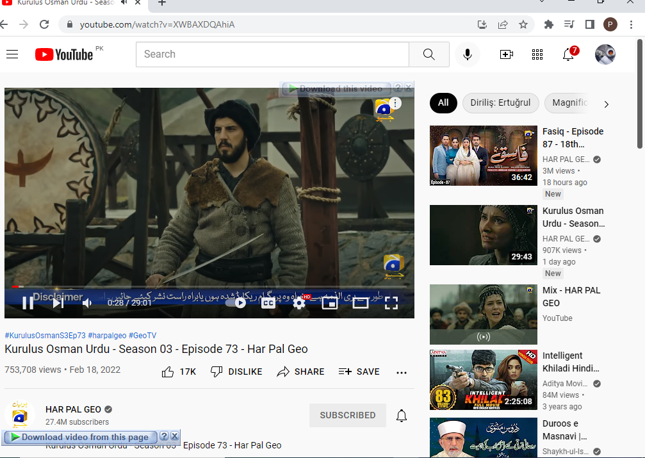Screen dimensions: 645x458
Task: Open the YouTube account avatar menu
Action: pyautogui.click(x=605, y=54)
